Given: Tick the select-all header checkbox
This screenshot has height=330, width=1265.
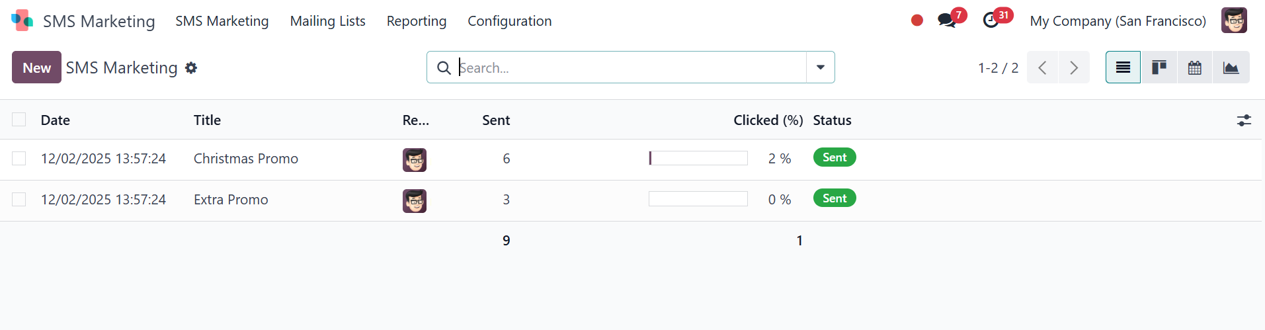Looking at the screenshot, I should pyautogui.click(x=19, y=120).
